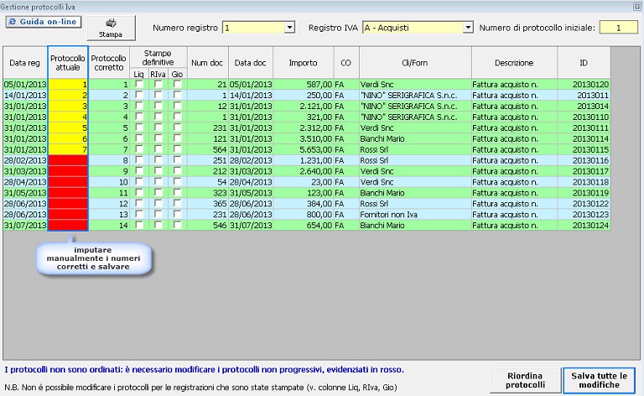The image size is (644, 396).
Task: Expand the Registro IVA dropdown arrow
Action: click(468, 28)
